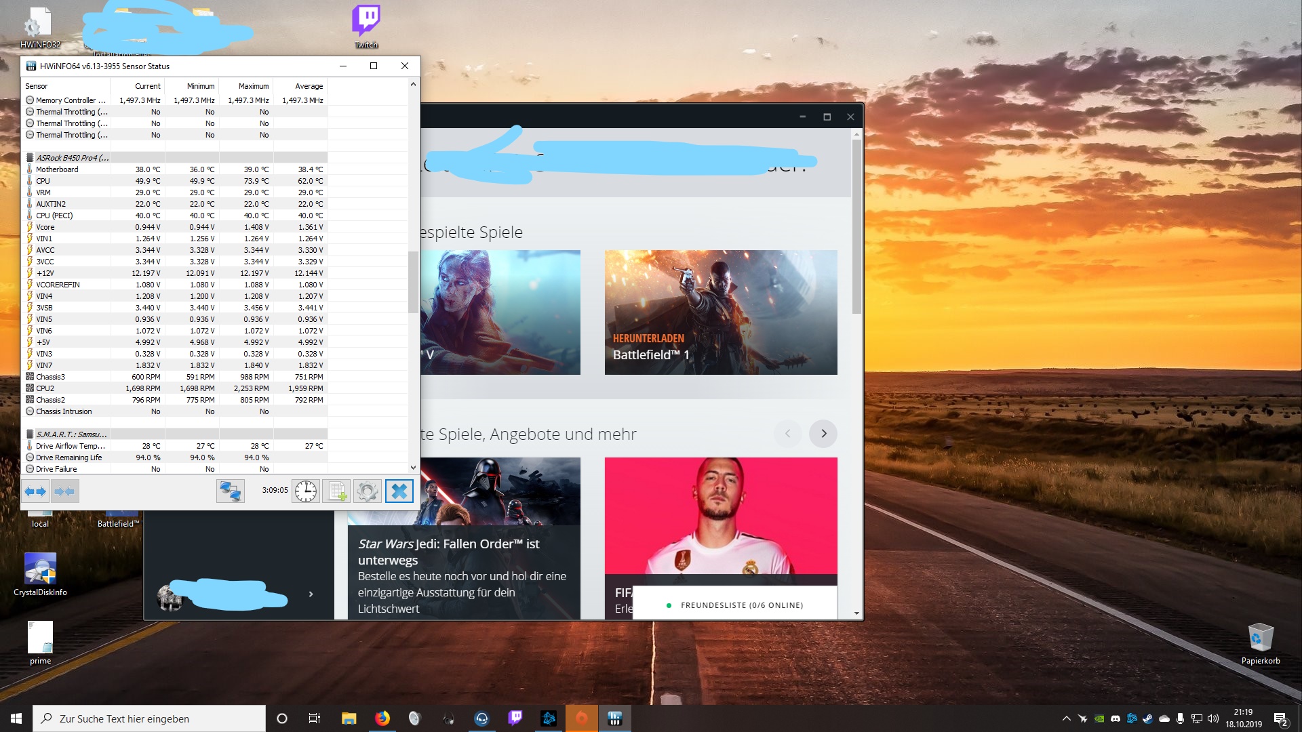Open the Battlefield 1 game tile

[721, 312]
